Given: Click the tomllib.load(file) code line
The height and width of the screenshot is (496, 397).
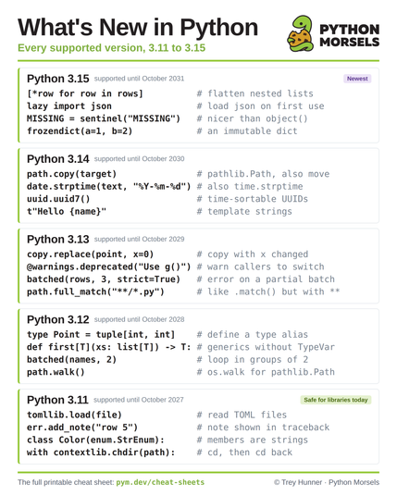Looking at the screenshot, I should click(74, 415).
